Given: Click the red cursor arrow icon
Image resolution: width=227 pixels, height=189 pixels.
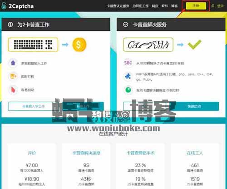Looking at the screenshot, I should [13, 90].
